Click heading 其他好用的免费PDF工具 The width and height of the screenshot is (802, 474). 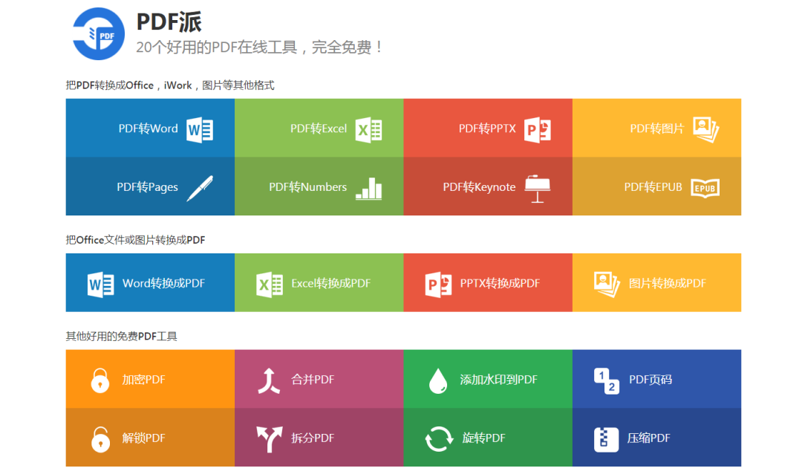click(121, 337)
